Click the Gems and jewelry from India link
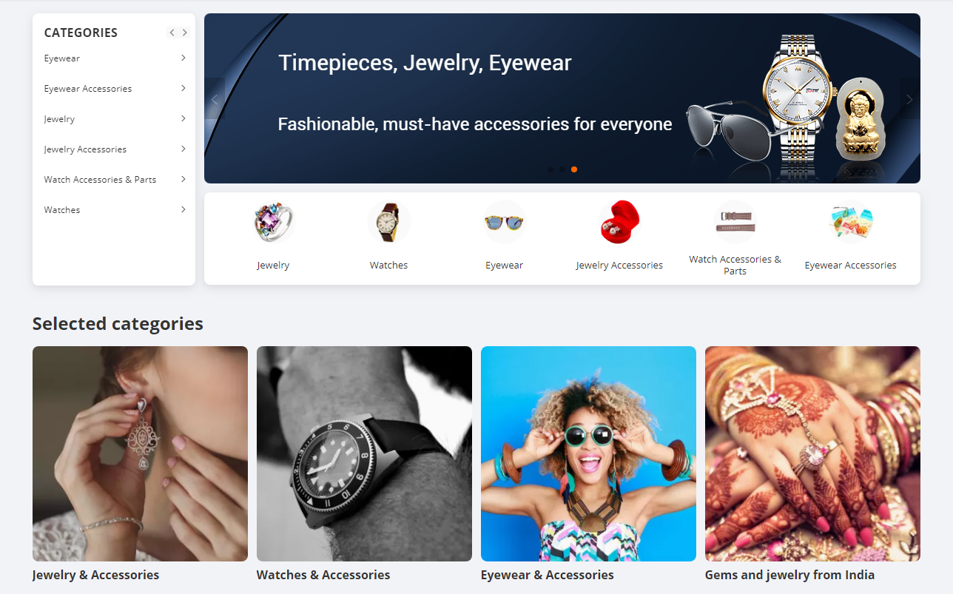Viewport: 953px width, 594px height. point(789,575)
